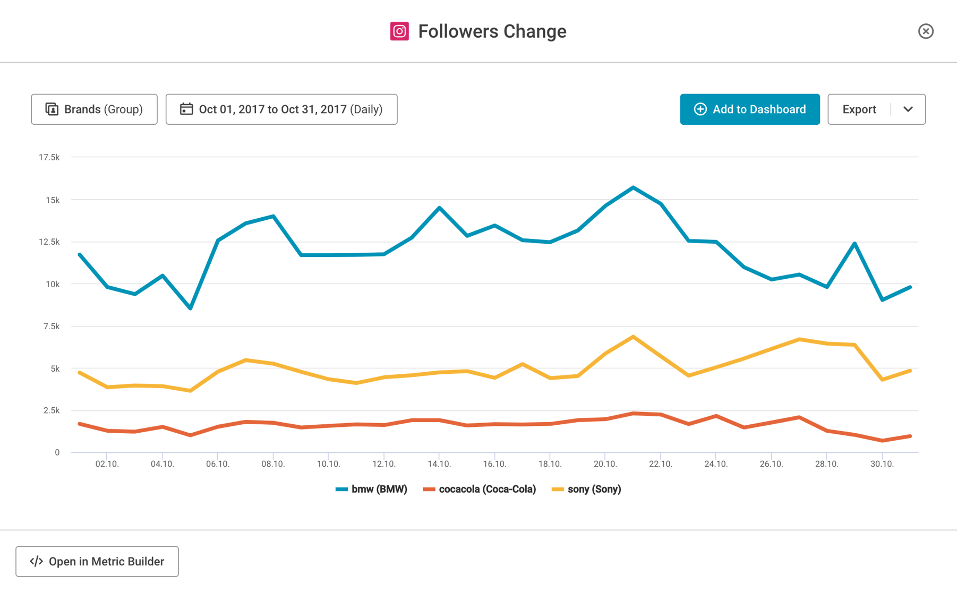Click the plus icon in Add to Dashboard
Viewport: 957px width, 592px height.
pos(700,109)
